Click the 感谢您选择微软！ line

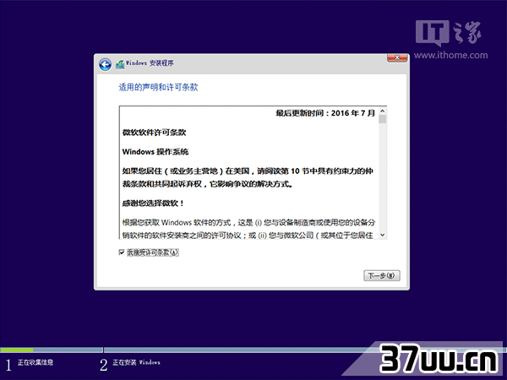tap(153, 204)
